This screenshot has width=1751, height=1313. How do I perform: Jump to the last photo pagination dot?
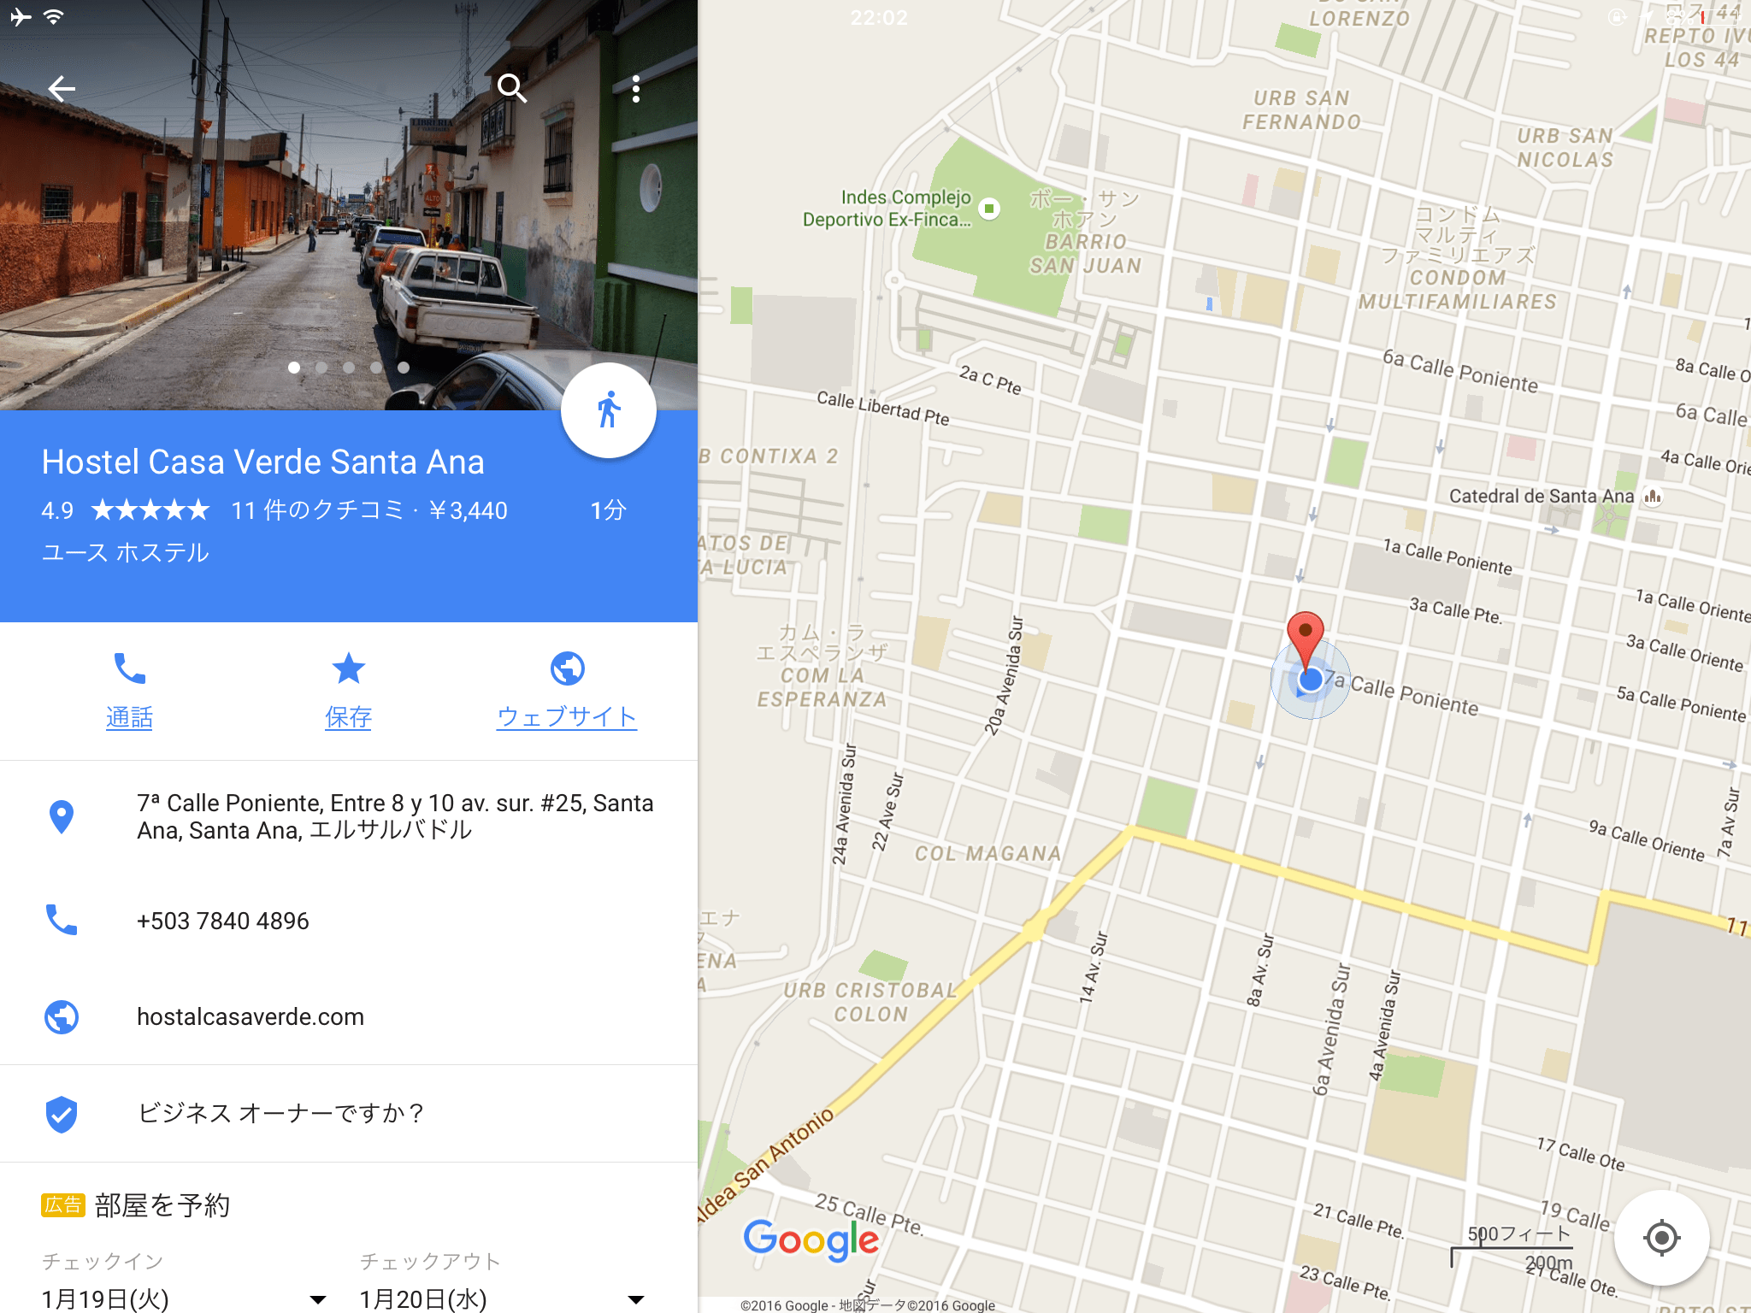click(404, 368)
